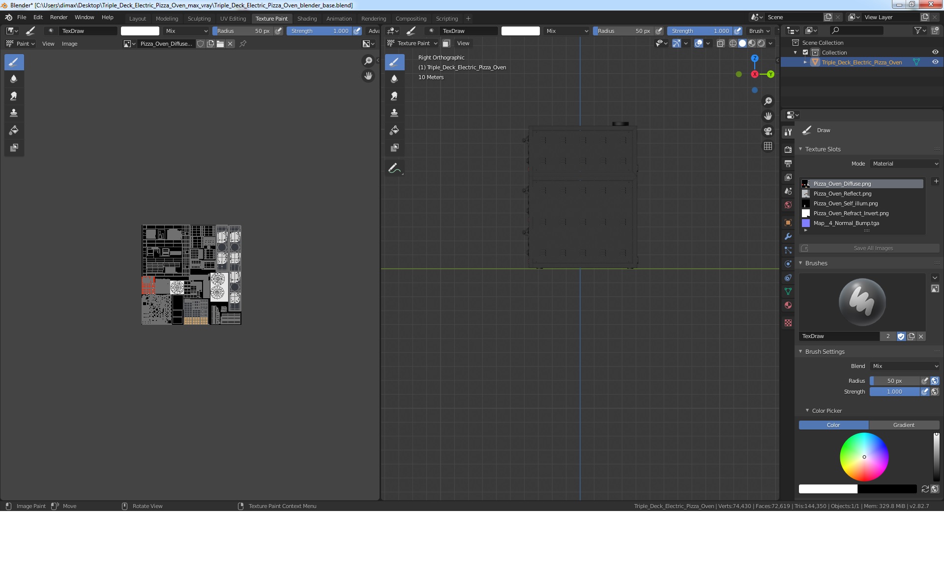The image size is (944, 569).
Task: Open the Texture Slots Mode dropdown
Action: click(x=905, y=164)
